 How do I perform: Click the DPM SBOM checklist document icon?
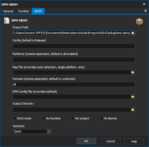pos(7,21)
